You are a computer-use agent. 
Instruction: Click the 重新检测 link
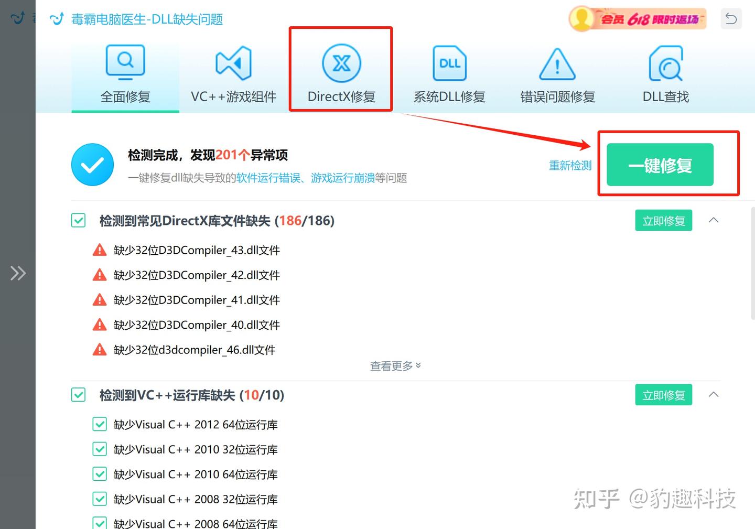click(x=570, y=166)
